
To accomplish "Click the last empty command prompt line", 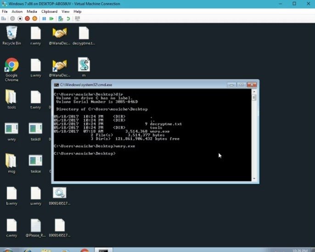I will pyautogui.click(x=84, y=153).
